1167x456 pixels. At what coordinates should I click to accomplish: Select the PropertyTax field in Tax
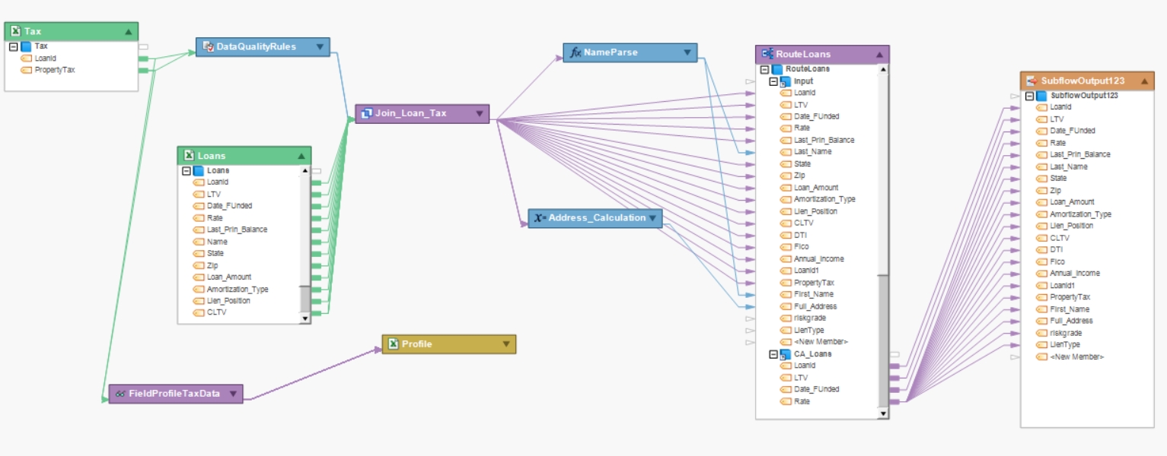55,70
